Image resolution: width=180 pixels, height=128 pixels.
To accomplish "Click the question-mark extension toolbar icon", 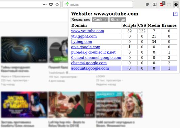I will click(176, 4).
